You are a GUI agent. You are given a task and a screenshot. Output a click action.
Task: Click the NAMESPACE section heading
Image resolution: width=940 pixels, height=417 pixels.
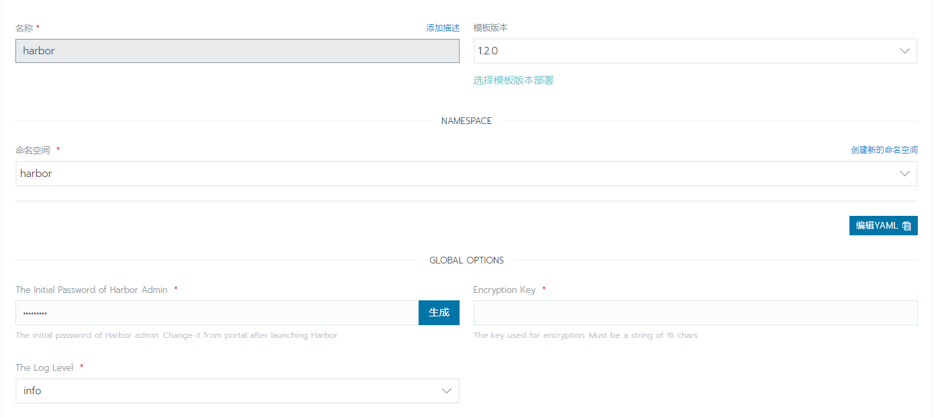[466, 121]
